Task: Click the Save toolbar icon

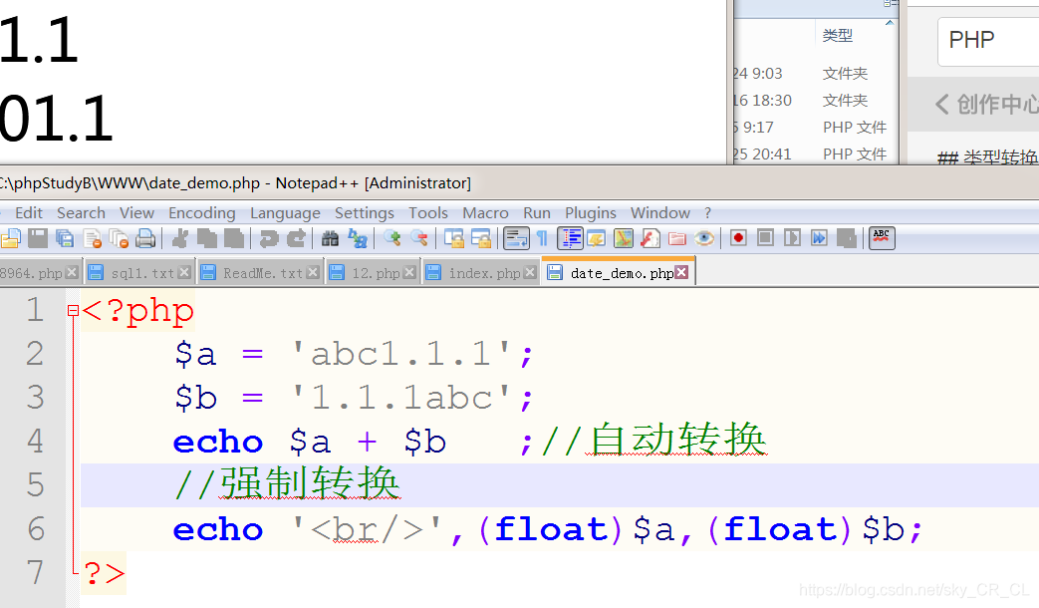Action: click(x=38, y=238)
